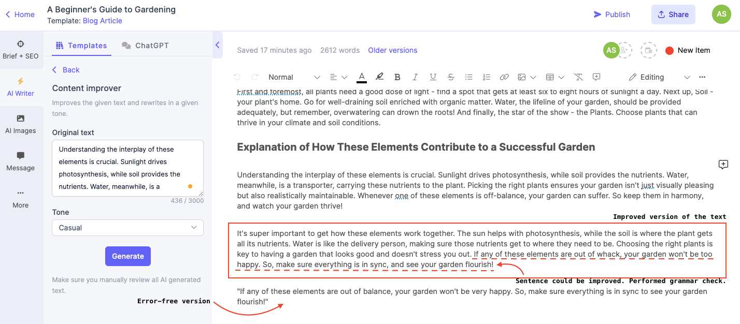Click the undo arrow in the toolbar
This screenshot has width=740, height=324.
coord(237,77)
